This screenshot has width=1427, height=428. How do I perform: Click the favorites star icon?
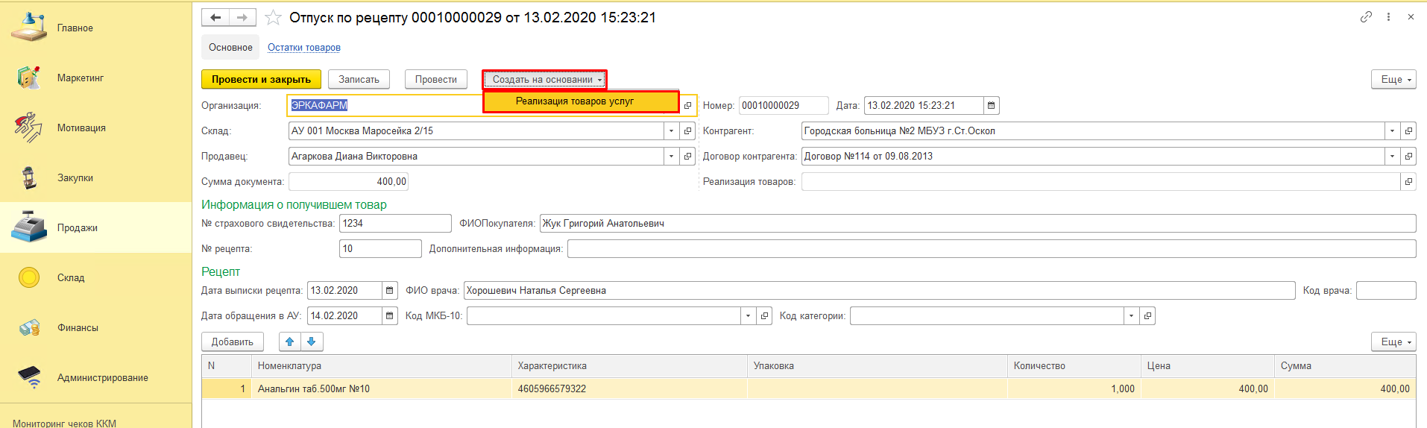tap(274, 17)
